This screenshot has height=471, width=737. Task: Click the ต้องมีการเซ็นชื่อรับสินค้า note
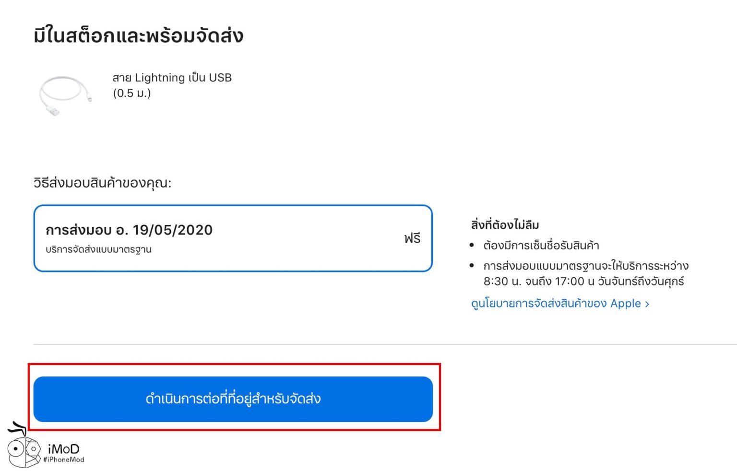(x=541, y=246)
